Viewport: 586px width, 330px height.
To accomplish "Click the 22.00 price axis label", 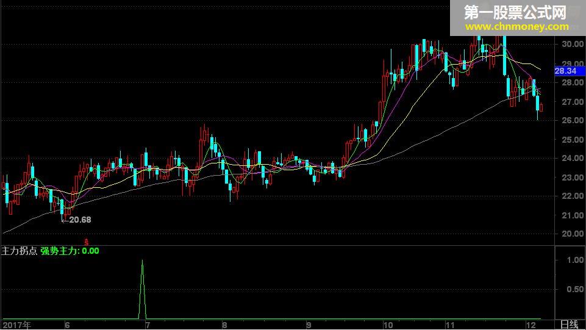I will tap(573, 196).
